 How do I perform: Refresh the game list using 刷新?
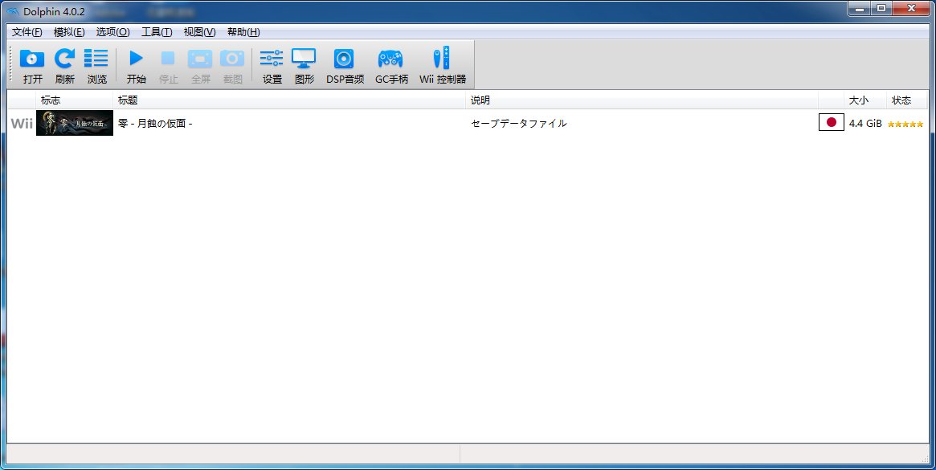pos(64,64)
